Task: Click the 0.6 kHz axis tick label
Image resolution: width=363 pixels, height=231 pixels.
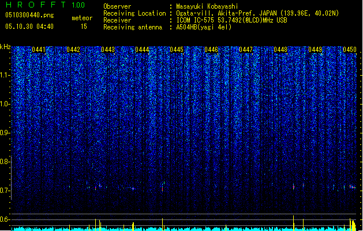Action: coord(5,219)
